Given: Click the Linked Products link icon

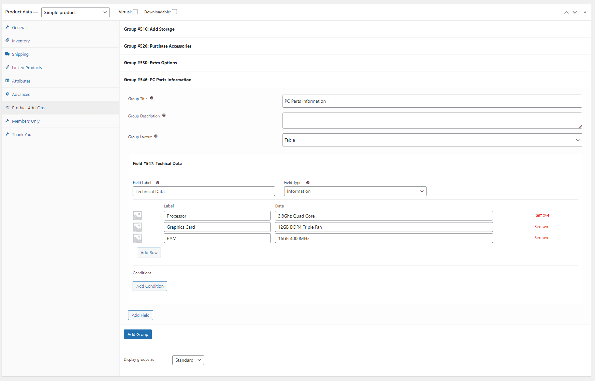Looking at the screenshot, I should coord(7,67).
